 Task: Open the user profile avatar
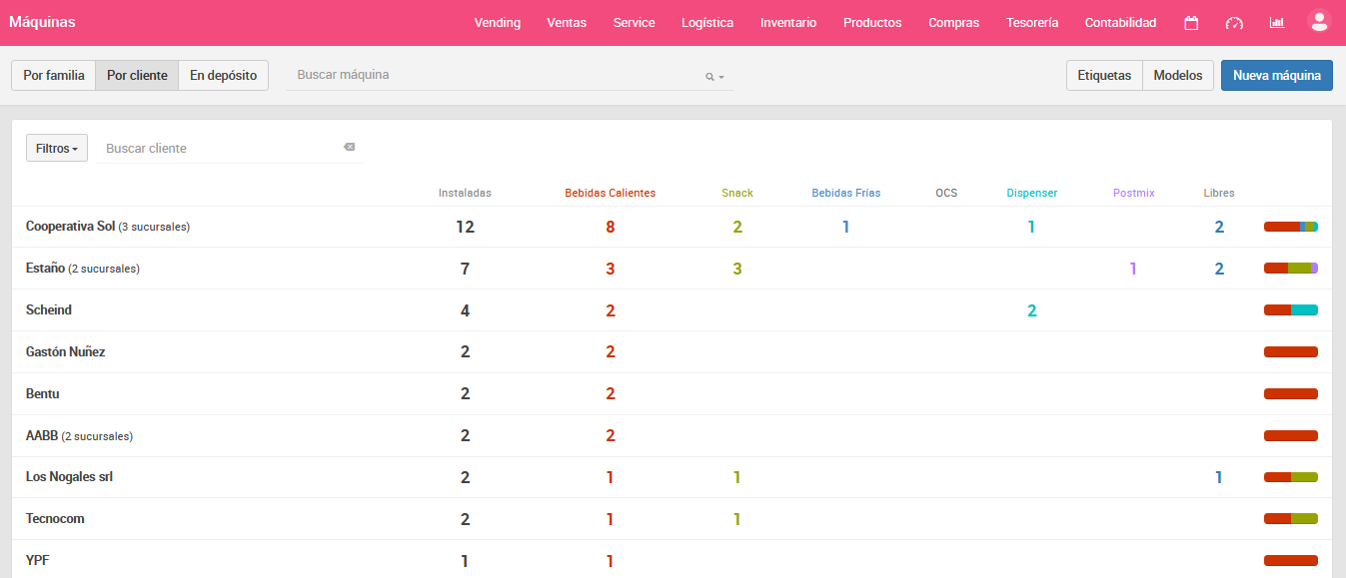(x=1320, y=22)
